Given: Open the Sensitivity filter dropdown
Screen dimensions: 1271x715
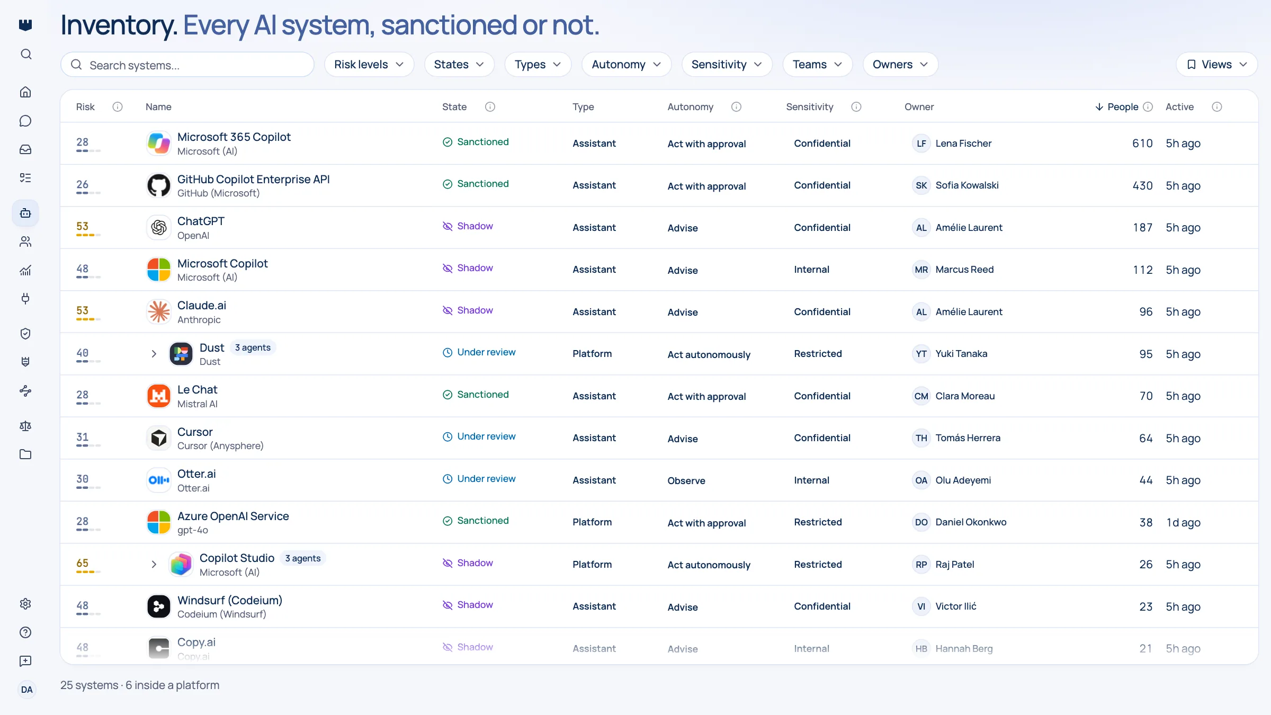Looking at the screenshot, I should click(727, 65).
